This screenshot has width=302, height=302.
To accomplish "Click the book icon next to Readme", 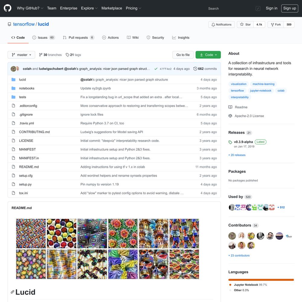I will (230, 107).
